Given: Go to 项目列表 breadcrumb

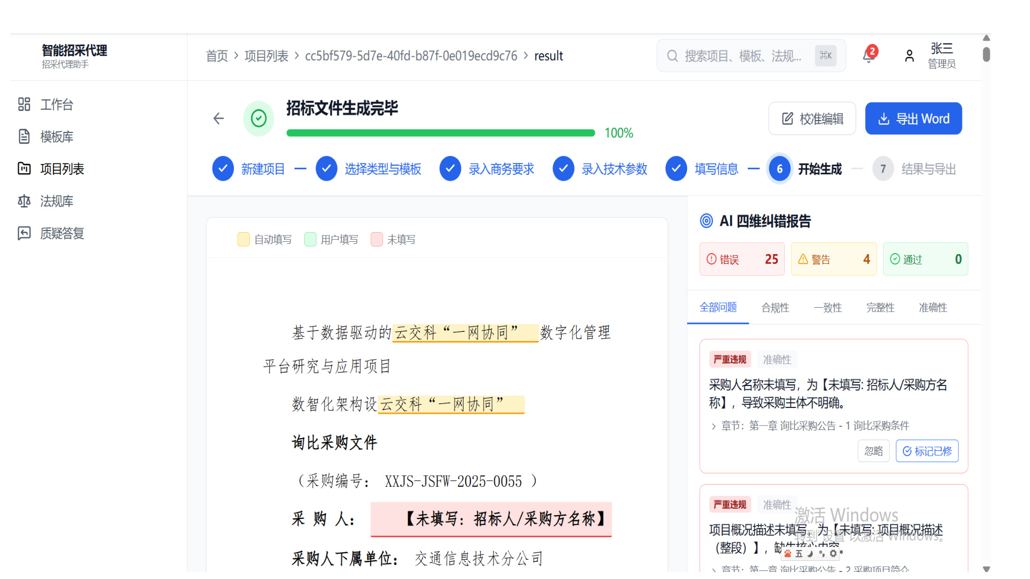Looking at the screenshot, I should click(267, 56).
